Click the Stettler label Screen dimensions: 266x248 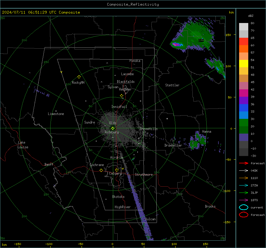point(172,85)
